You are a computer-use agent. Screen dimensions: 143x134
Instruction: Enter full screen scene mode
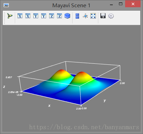click(93, 16)
